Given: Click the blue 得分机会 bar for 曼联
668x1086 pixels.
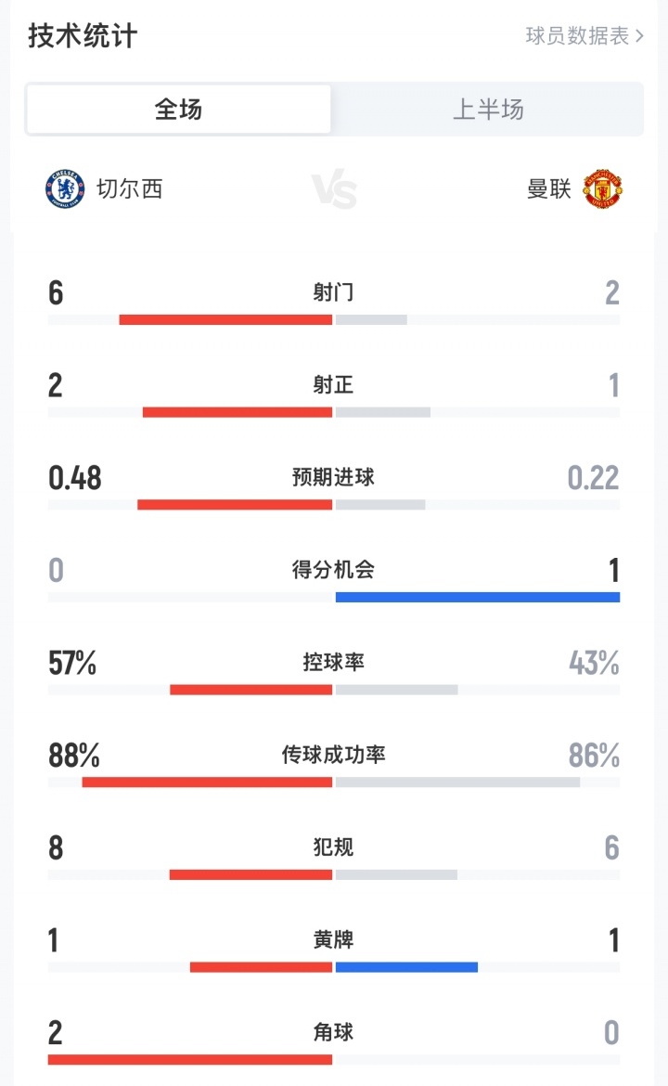Looking at the screenshot, I should (477, 597).
